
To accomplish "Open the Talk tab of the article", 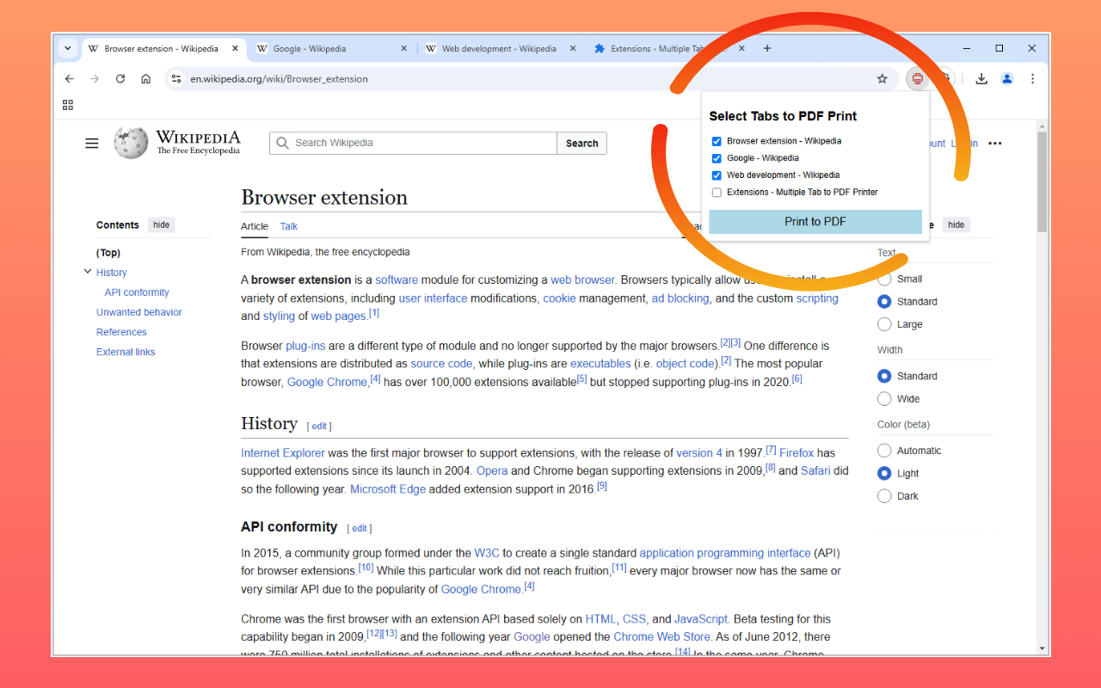I will pyautogui.click(x=289, y=226).
